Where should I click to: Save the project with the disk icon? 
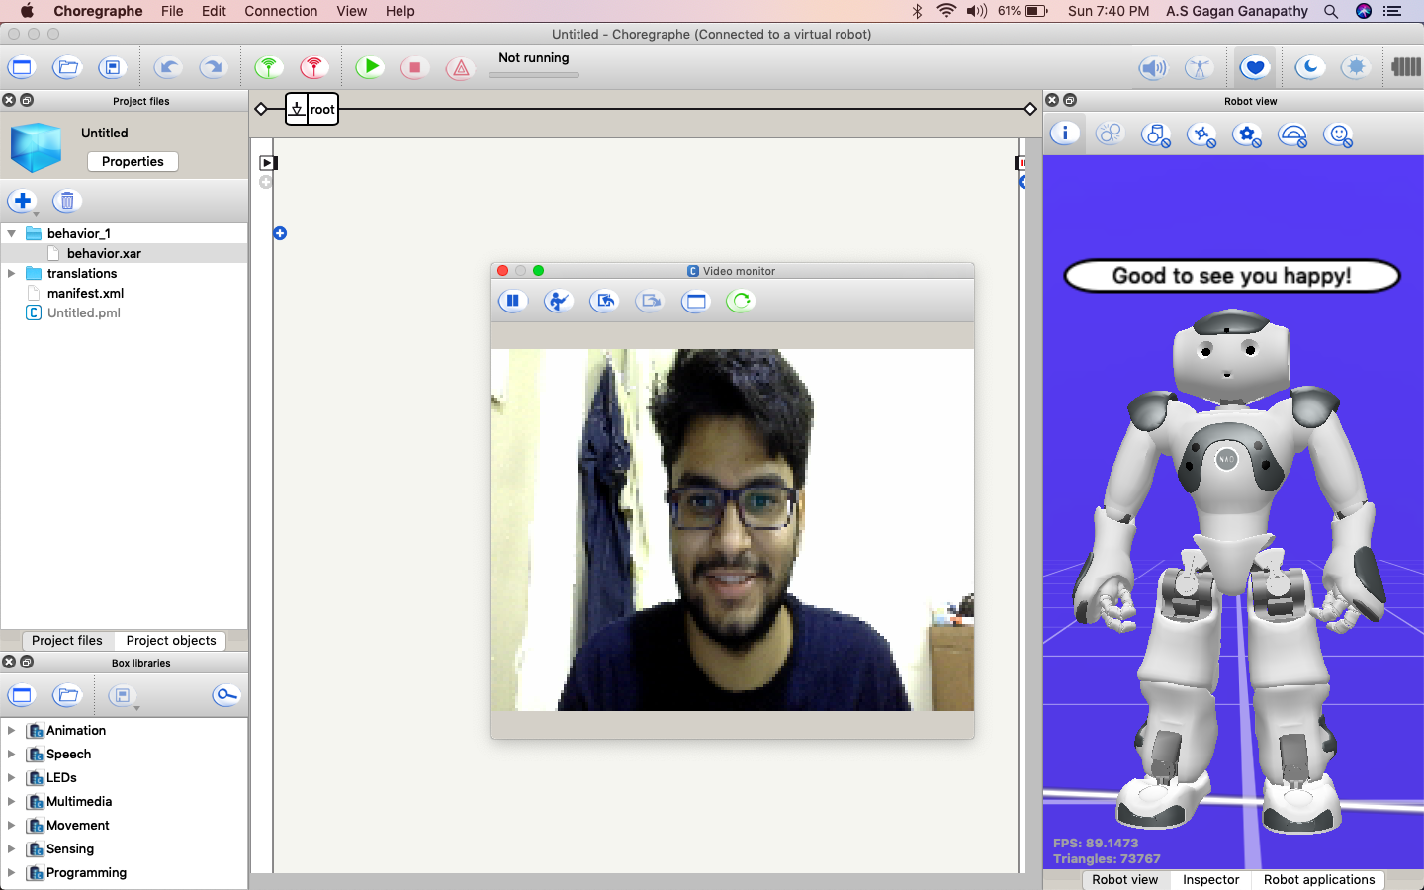tap(113, 68)
